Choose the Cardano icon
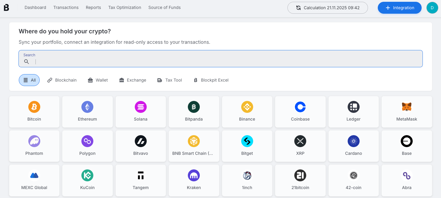 pos(354,141)
